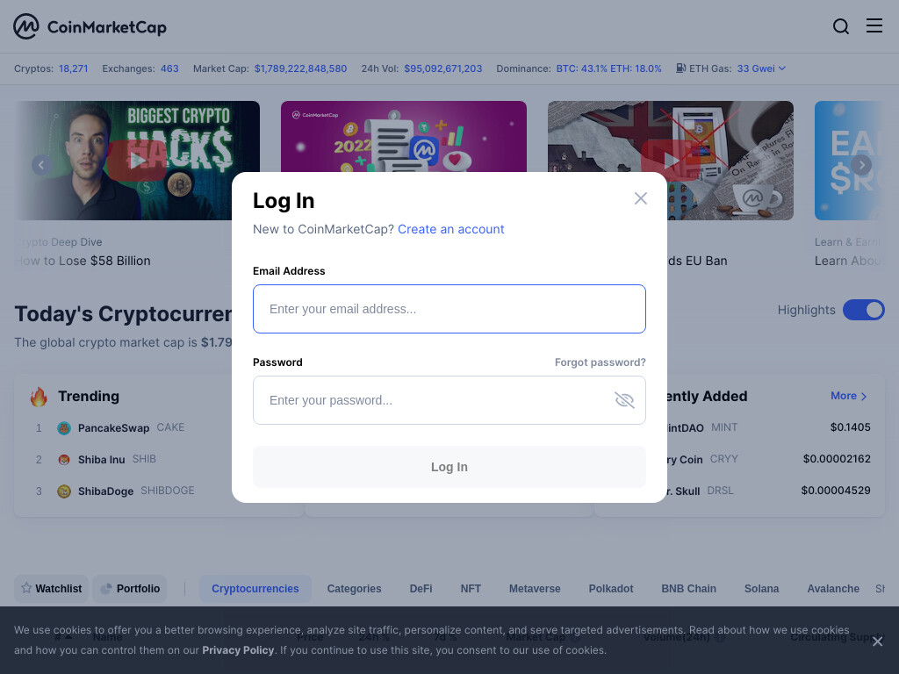The height and width of the screenshot is (674, 899).
Task: Switch to the Categories tab
Action: 354,589
